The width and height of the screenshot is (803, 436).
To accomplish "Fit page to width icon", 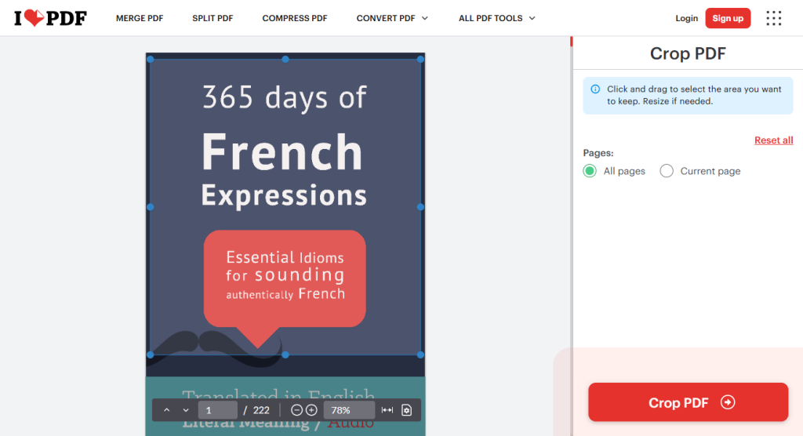I will pos(387,410).
